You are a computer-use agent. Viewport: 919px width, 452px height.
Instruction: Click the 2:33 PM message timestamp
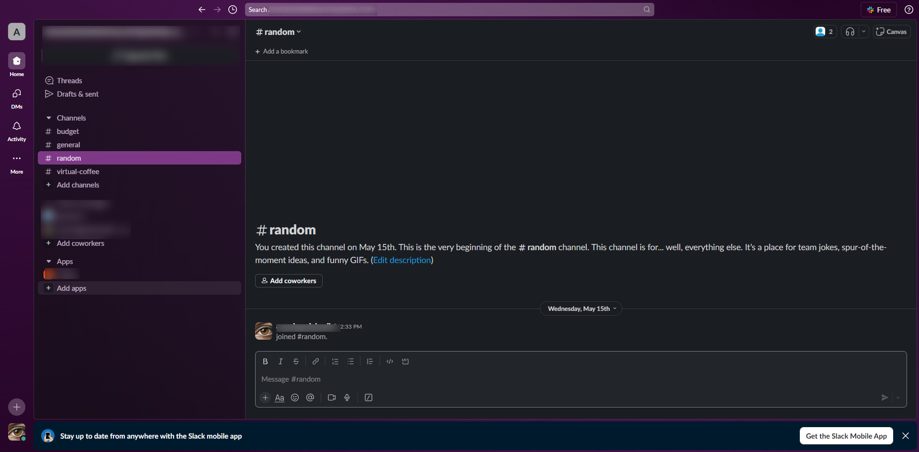coord(351,327)
